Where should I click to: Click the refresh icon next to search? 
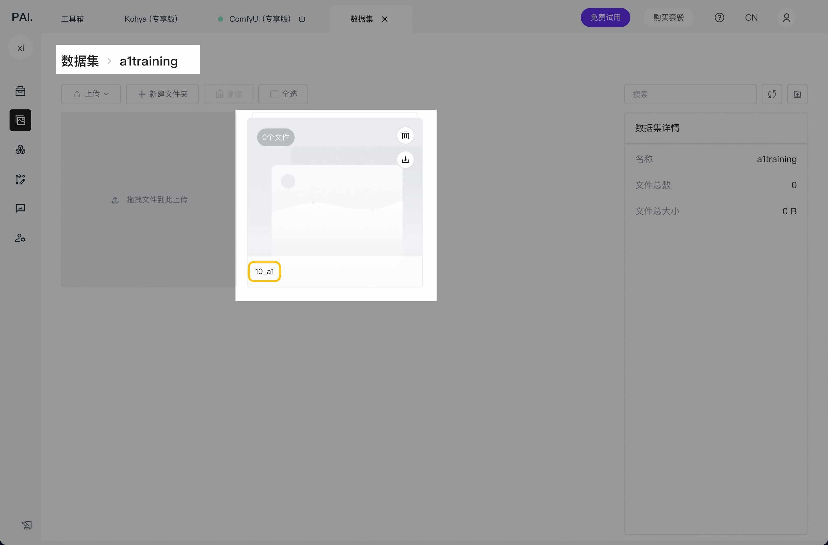pos(772,94)
